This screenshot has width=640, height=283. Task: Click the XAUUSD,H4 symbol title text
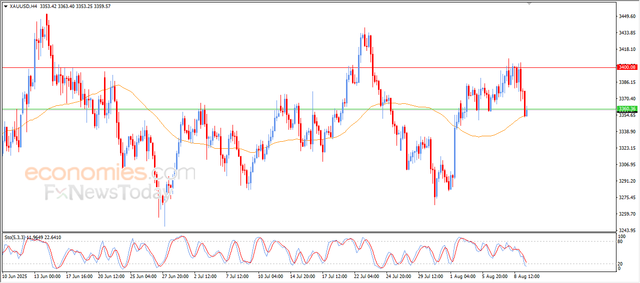pyautogui.click(x=23, y=6)
